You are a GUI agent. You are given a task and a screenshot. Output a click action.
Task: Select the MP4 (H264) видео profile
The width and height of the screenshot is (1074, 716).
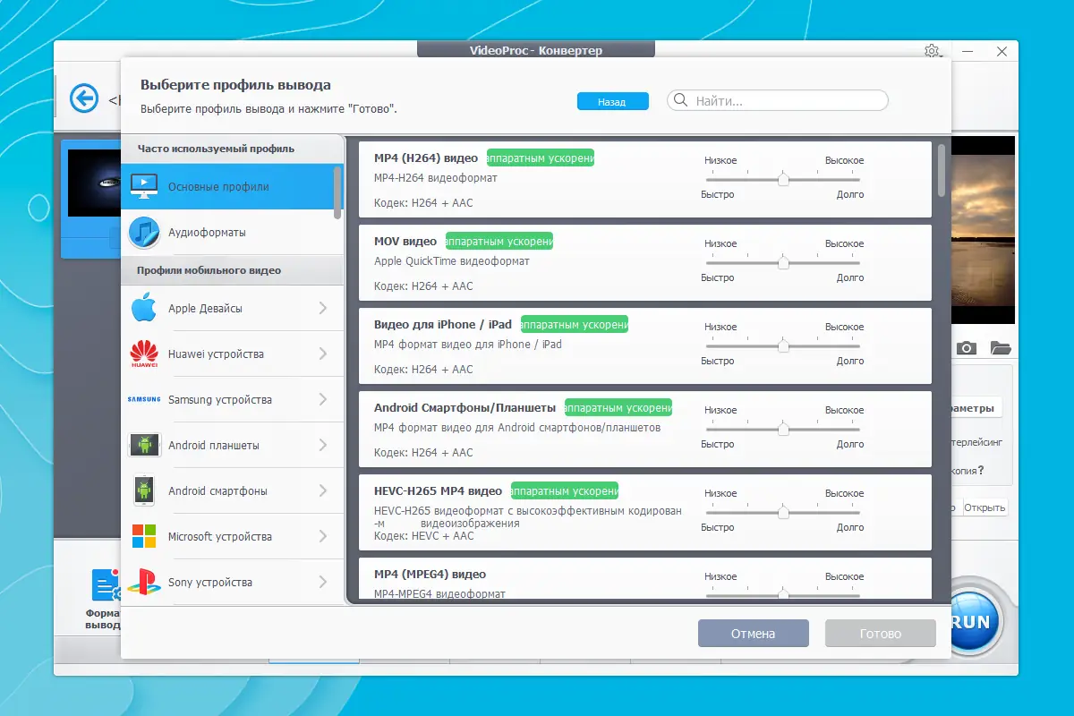tap(645, 180)
